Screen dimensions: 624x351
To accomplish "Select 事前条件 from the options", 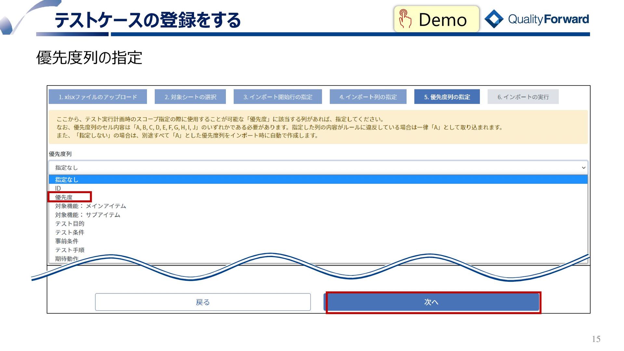I will coord(67,241).
